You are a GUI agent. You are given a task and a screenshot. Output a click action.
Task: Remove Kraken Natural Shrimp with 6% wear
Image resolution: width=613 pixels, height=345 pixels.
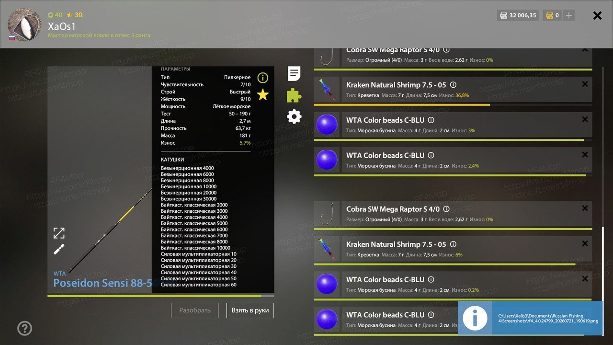pyautogui.click(x=585, y=244)
